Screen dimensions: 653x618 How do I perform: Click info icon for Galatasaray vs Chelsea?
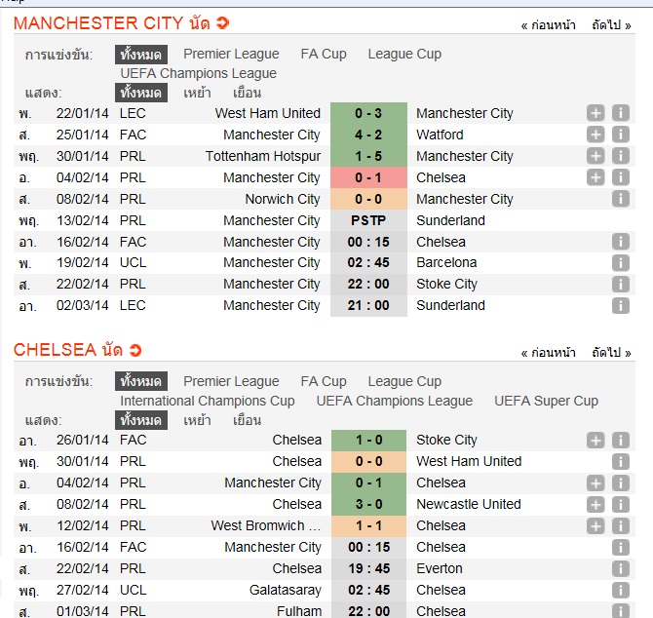621,590
